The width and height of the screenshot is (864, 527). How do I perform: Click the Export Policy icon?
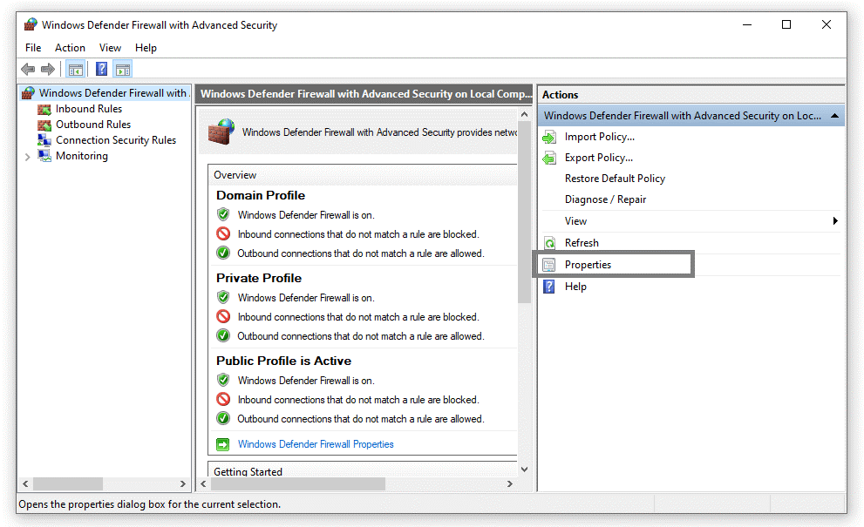549,158
